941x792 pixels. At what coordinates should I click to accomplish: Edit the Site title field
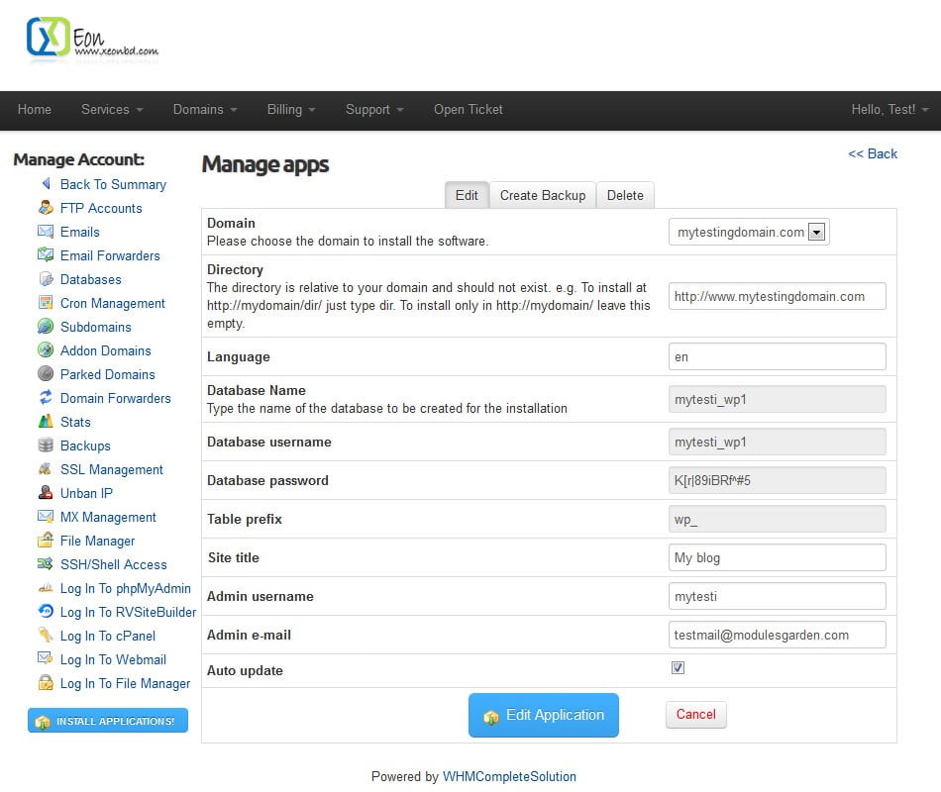(777, 557)
